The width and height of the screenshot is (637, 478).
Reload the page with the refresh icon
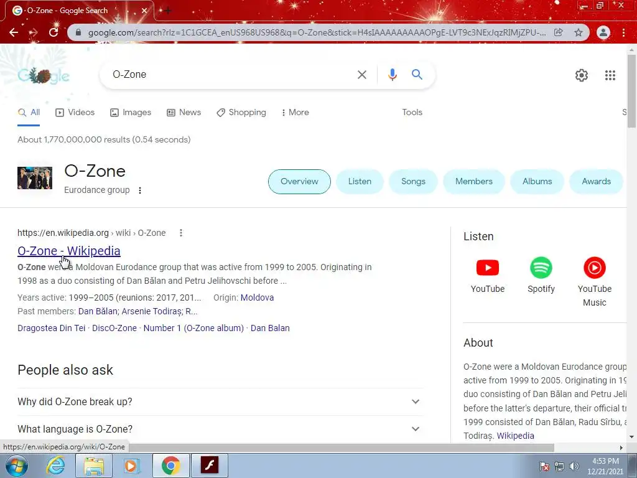point(53,32)
